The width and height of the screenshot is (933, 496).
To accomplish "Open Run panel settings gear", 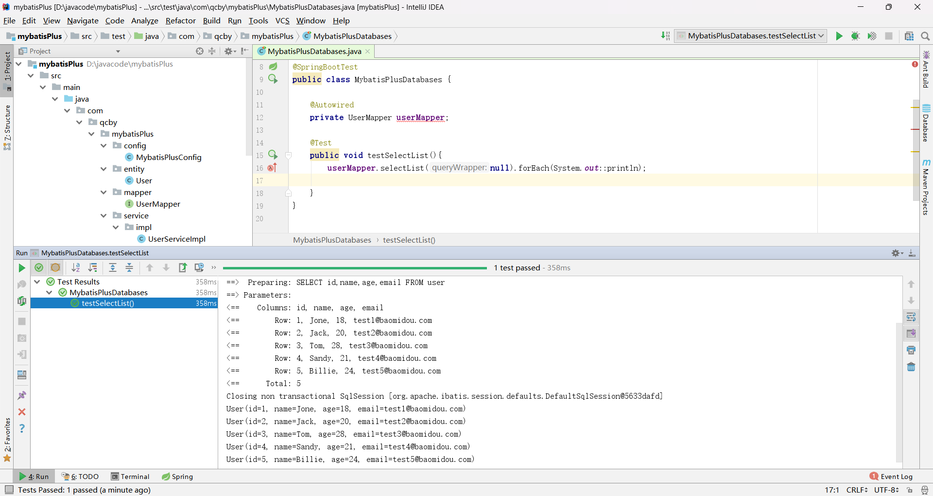I will pyautogui.click(x=897, y=253).
